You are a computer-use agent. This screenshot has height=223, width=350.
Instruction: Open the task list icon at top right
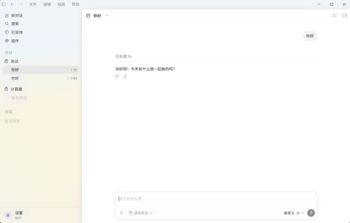(335, 16)
